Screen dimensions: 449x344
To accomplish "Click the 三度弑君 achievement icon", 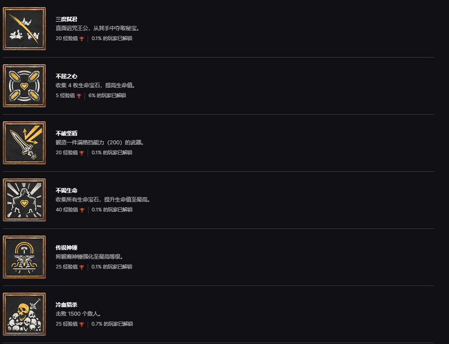I will click(24, 29).
